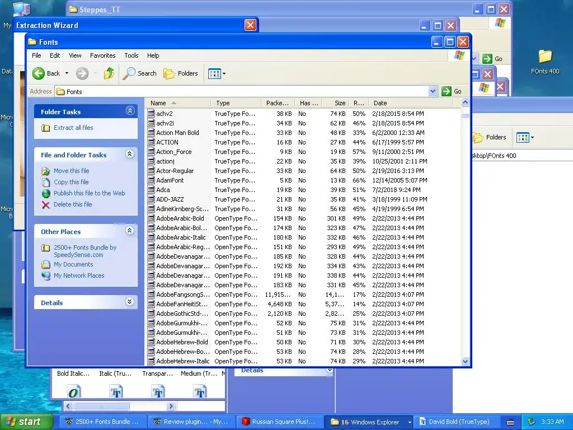This screenshot has height=430, width=573.
Task: Open Search in the Fonts window toolbar
Action: tap(139, 73)
